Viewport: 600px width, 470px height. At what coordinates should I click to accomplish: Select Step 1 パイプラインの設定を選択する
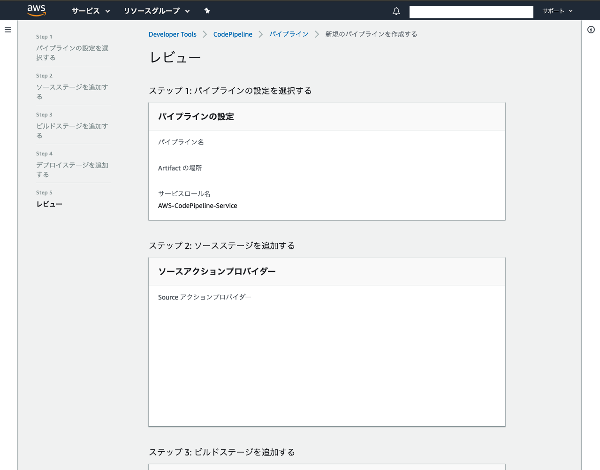pos(72,53)
